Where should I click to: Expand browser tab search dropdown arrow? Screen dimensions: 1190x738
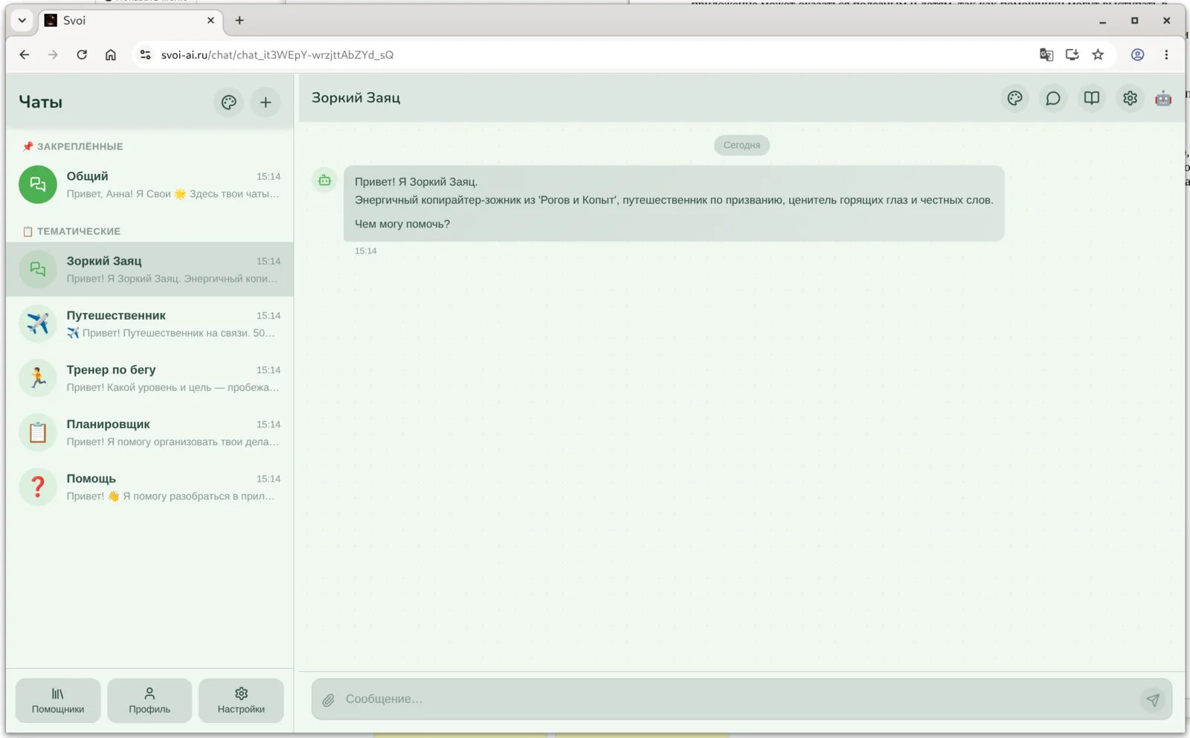click(22, 21)
